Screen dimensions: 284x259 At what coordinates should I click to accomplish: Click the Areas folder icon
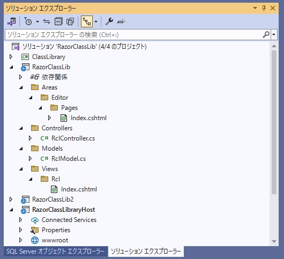pyautogui.click(x=35, y=87)
